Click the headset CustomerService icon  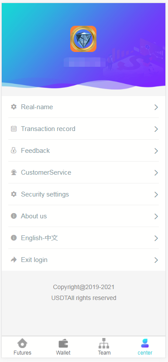click(14, 172)
